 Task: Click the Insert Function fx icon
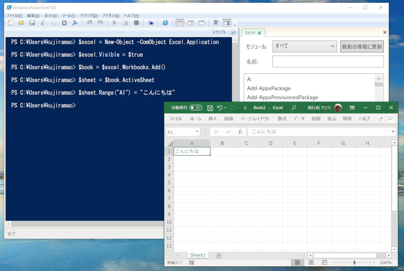[x=240, y=132]
